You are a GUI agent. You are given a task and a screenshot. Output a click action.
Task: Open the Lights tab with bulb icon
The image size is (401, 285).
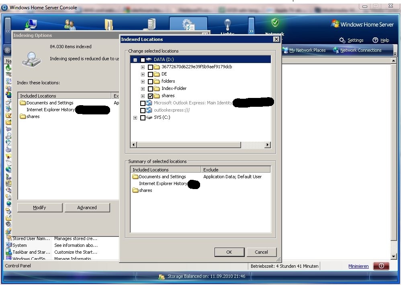[227, 25]
